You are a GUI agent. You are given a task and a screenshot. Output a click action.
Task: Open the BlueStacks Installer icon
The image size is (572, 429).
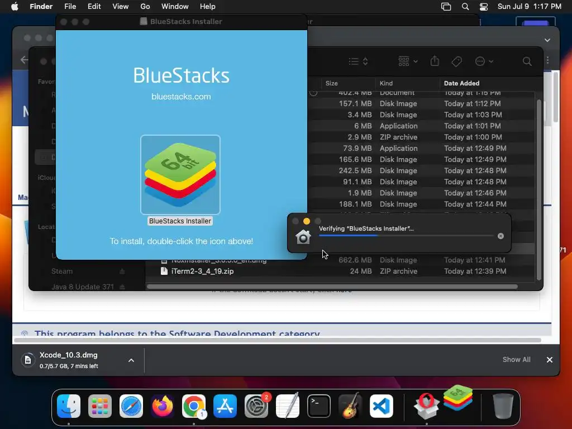point(180,175)
